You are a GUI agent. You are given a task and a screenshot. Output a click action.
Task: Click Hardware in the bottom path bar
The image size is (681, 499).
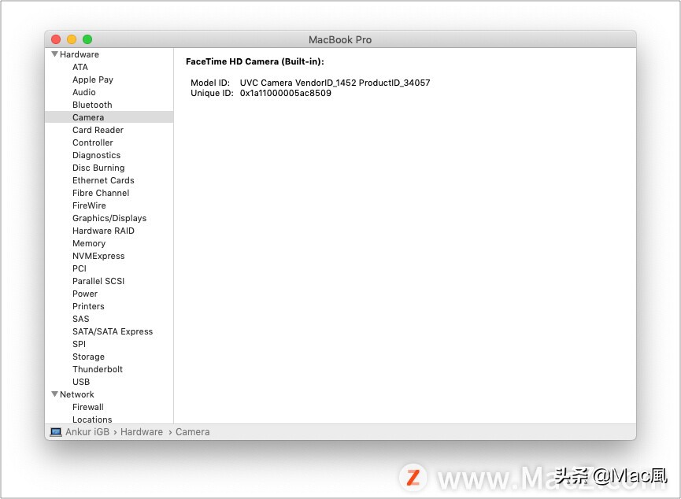142,432
